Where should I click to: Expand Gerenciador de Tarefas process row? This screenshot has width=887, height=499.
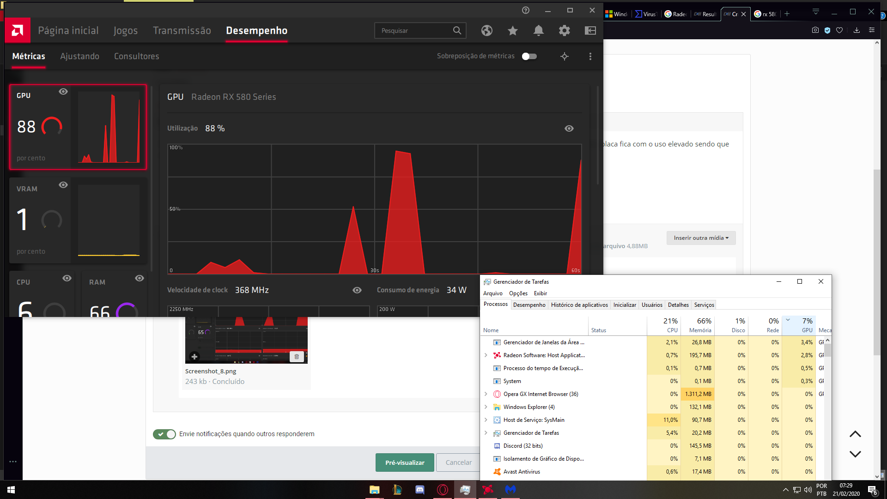[486, 433]
